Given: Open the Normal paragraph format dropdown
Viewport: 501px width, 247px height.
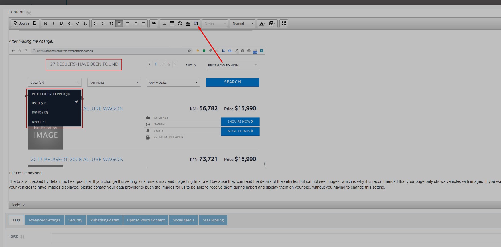Looking at the screenshot, I should click(x=242, y=23).
